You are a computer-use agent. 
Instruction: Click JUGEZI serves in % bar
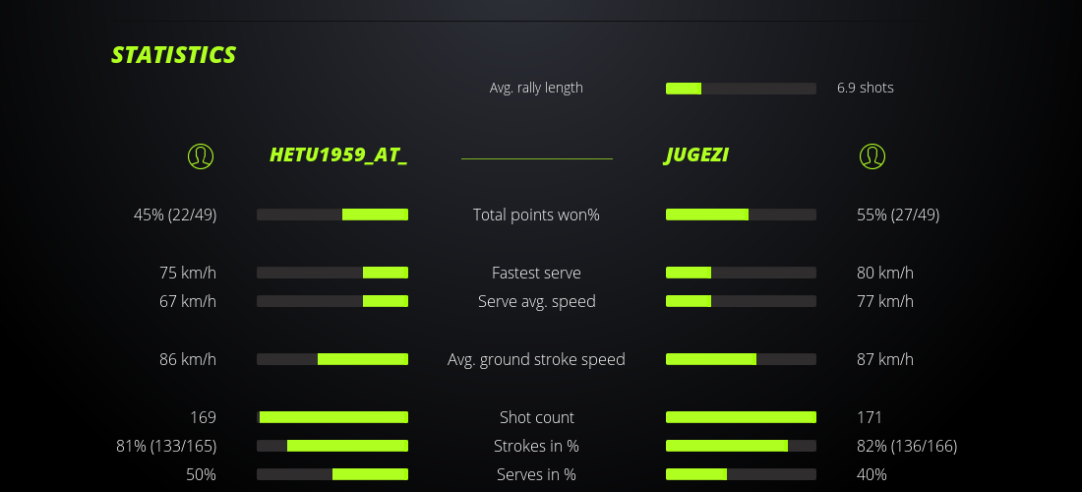741,474
